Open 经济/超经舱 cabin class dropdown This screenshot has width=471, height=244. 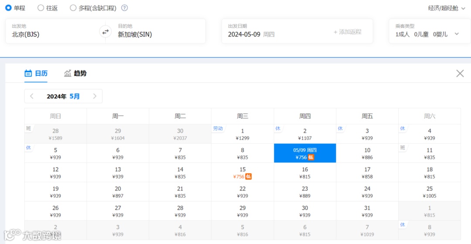coord(447,8)
